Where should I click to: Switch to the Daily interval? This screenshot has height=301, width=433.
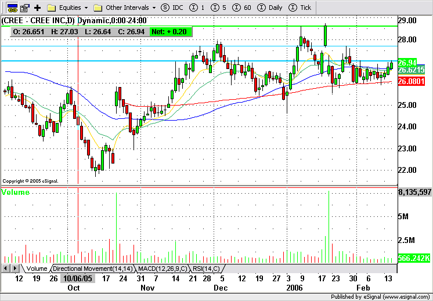[x=270, y=8]
